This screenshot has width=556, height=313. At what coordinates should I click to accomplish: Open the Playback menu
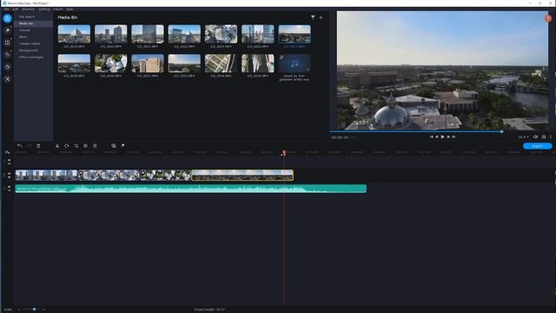(x=29, y=10)
